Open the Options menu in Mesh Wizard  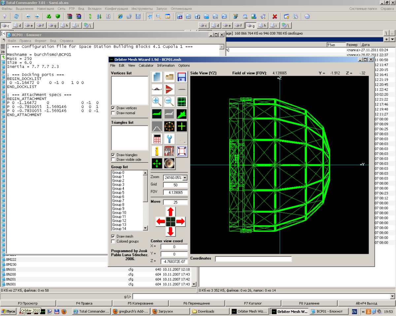(184, 66)
